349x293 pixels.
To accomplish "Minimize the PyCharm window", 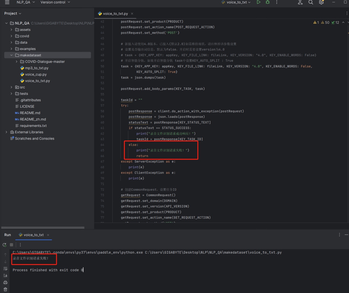I will tap(333, 2).
